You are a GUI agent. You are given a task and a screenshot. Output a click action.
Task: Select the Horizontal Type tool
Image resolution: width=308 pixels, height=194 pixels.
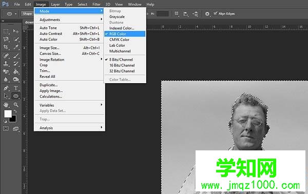(x=16, y=88)
